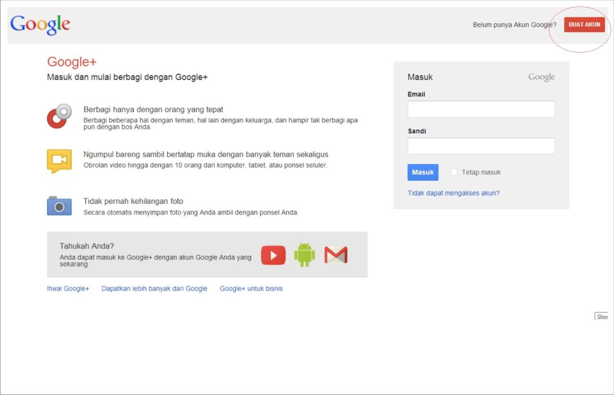Click the blue camera photo icon
Screen dimensions: 614x395
pos(59,206)
